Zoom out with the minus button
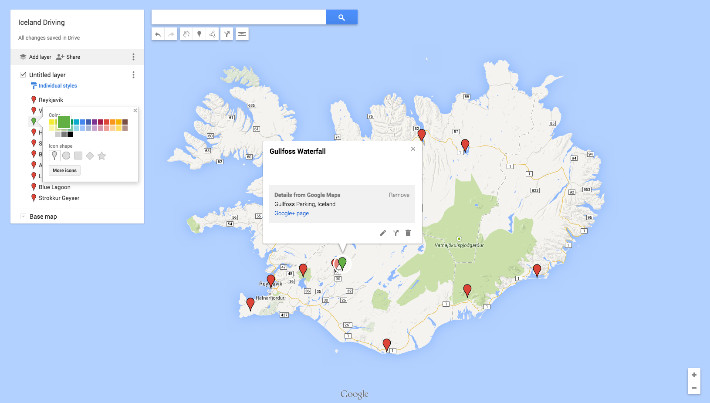This screenshot has width=710, height=403. click(694, 388)
